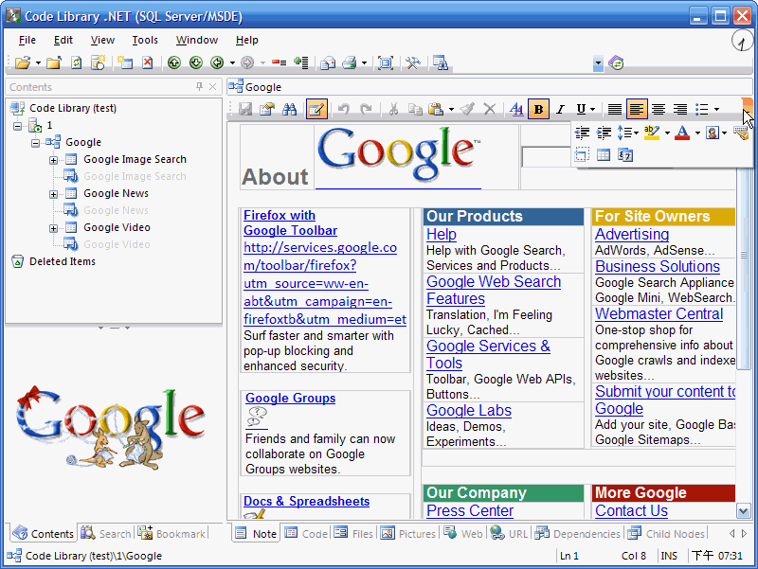758x569 pixels.
Task: Click the delete node icon with red X
Action: [x=148, y=62]
